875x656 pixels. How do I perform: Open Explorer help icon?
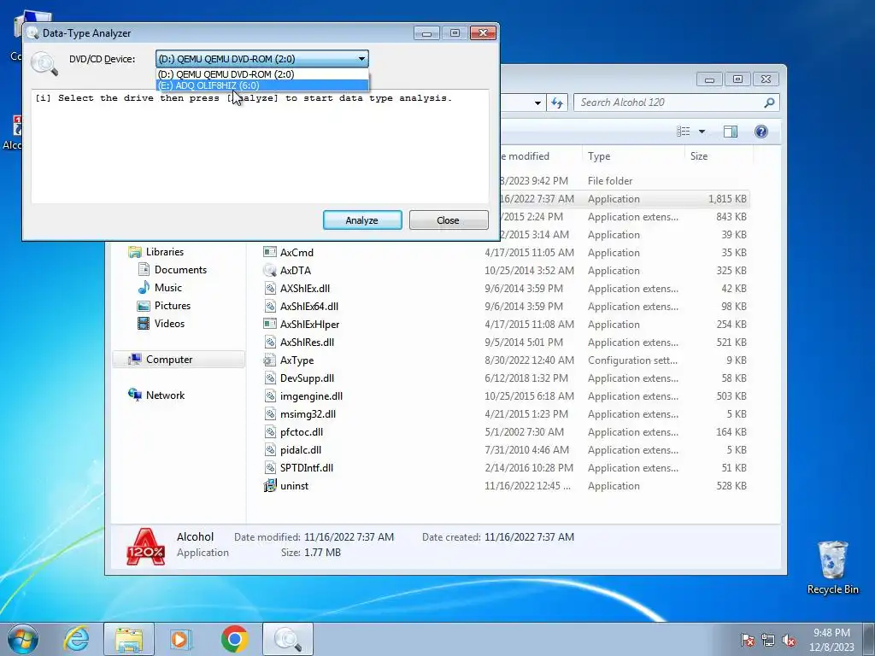[761, 132]
